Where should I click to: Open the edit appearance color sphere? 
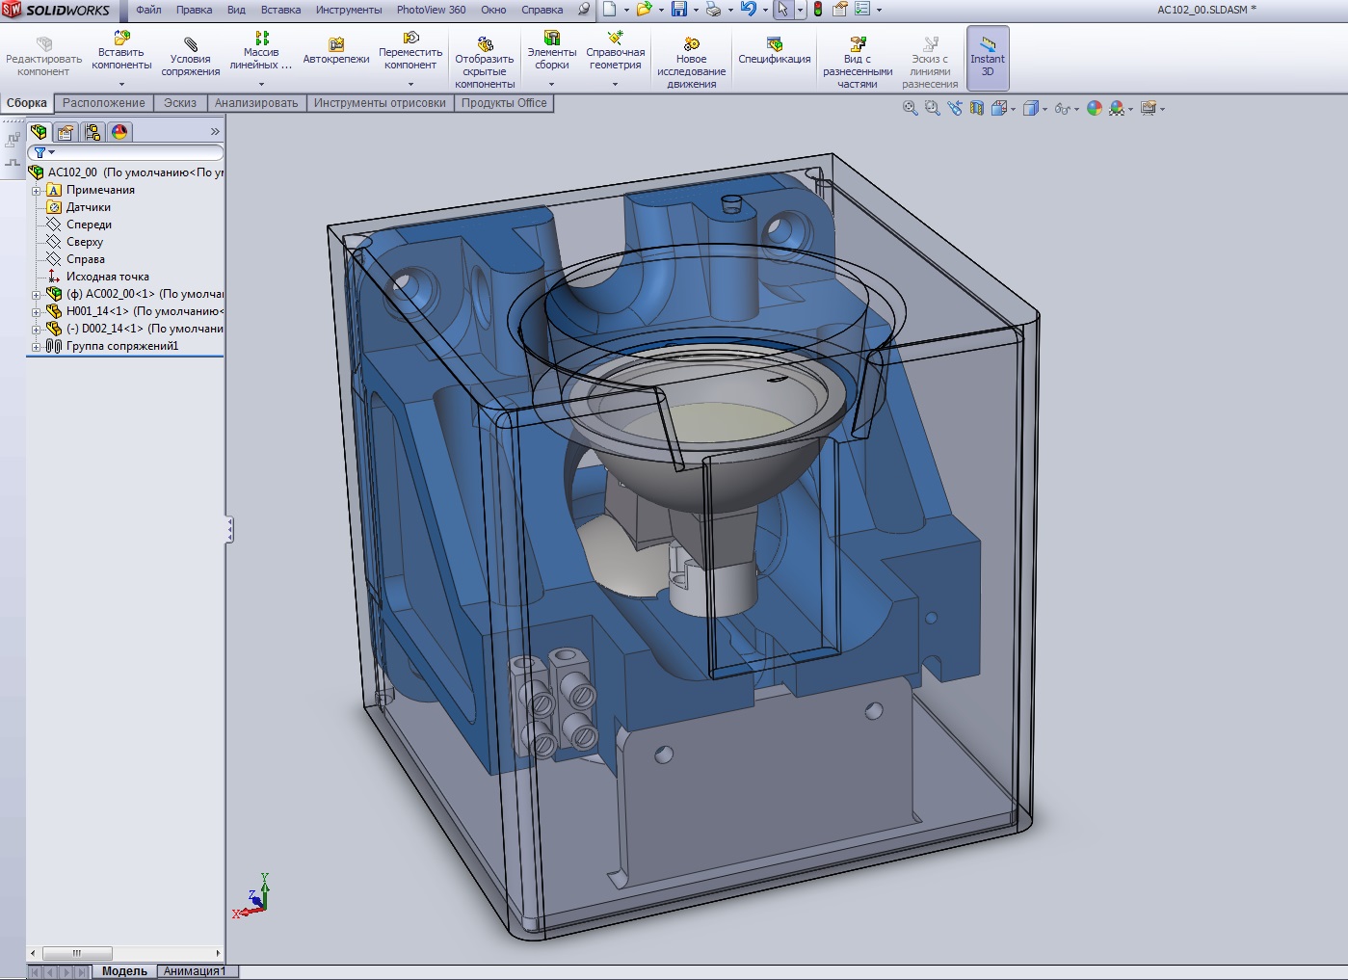click(1095, 109)
